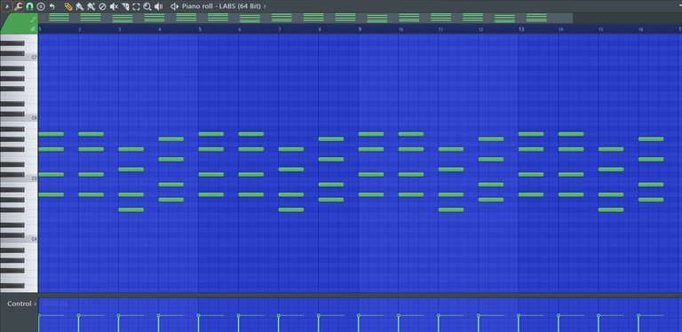Toggle the magnet snap-to-grid option
Viewport: 682px width, 332px height.
click(29, 6)
